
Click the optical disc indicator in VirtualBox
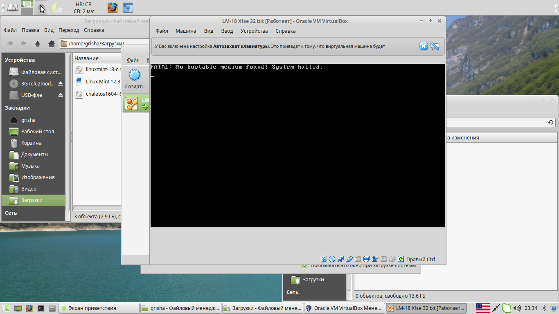point(332,259)
